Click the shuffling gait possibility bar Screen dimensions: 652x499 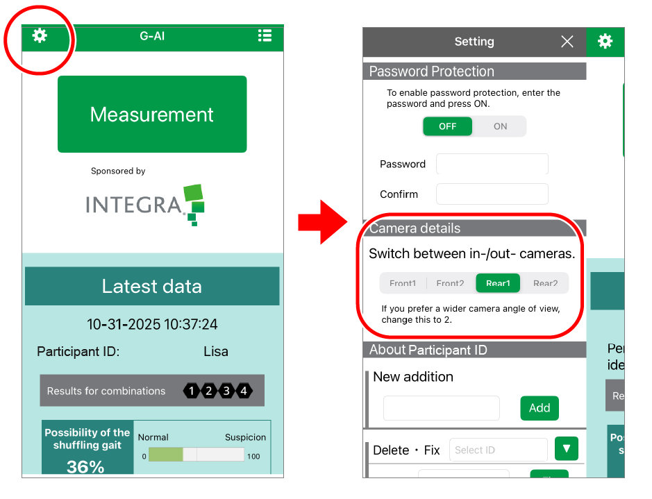[196, 455]
